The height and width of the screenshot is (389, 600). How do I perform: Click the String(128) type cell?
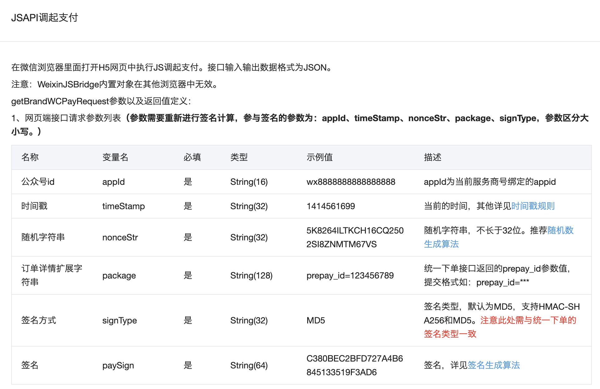pos(251,275)
